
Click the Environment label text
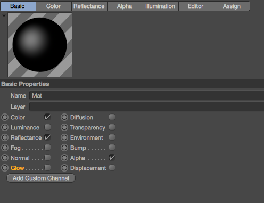click(x=87, y=137)
